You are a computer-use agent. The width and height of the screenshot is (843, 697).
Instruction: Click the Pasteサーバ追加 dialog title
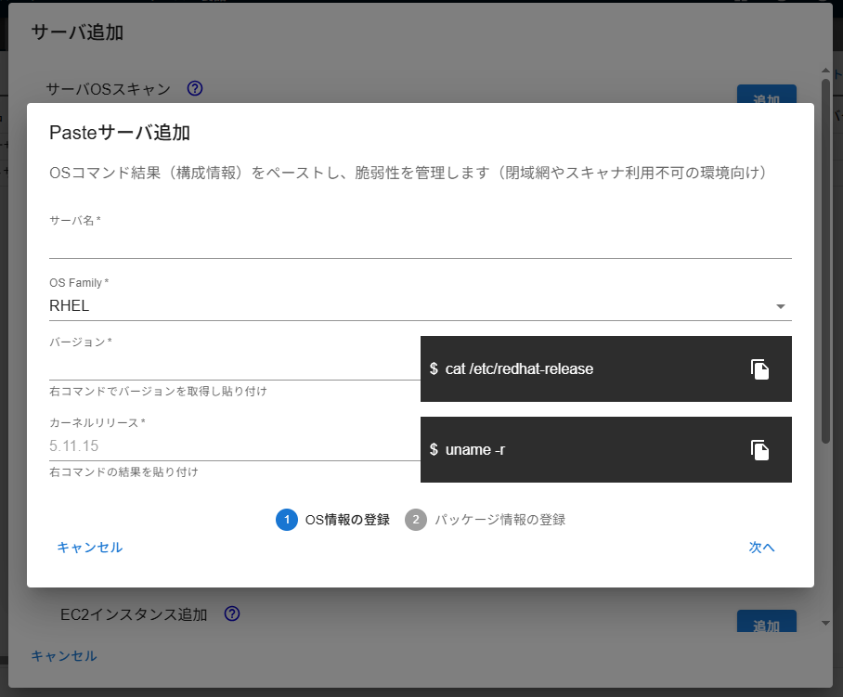pos(120,133)
